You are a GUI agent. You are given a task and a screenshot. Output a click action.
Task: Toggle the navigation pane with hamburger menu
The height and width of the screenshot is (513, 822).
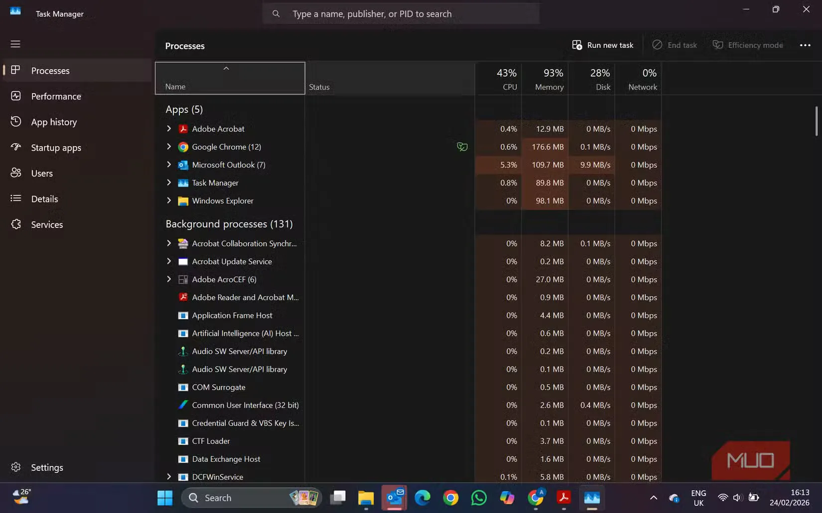click(15, 44)
